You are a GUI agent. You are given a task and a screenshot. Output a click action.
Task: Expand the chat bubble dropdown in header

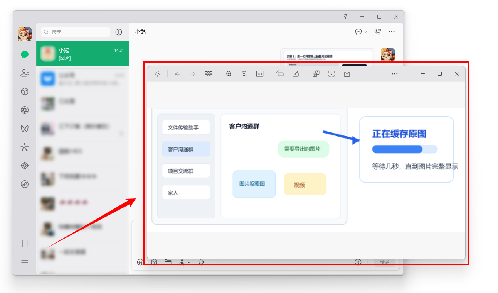366,32
